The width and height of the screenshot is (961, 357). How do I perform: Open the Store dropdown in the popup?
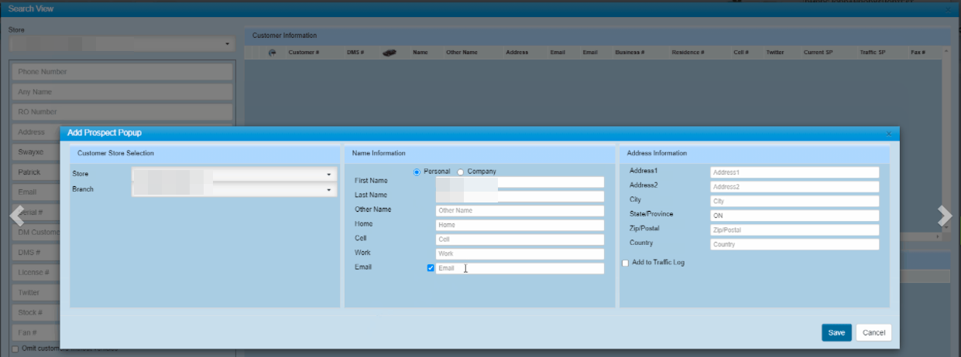pyautogui.click(x=234, y=175)
